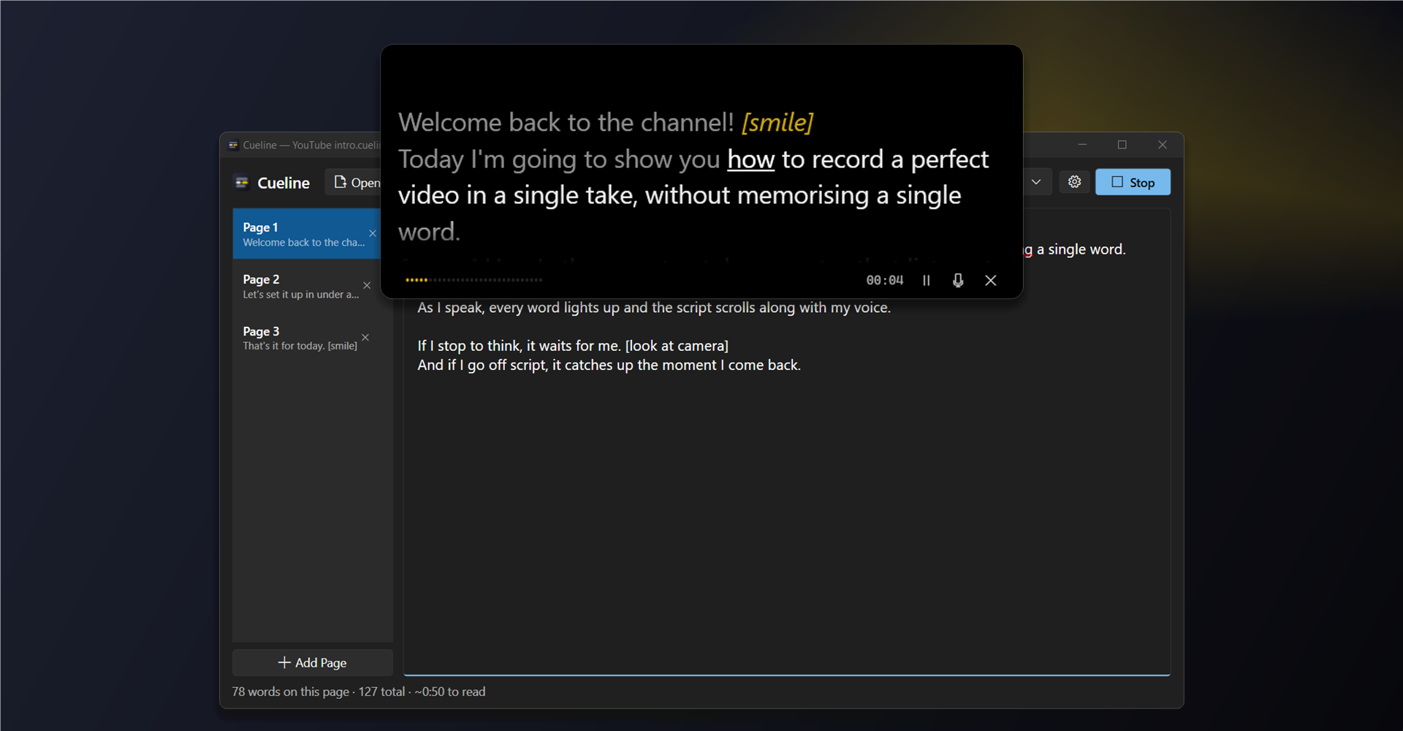Click the Cueline app icon in title bar
Image resolution: width=1403 pixels, height=731 pixels.
point(233,145)
